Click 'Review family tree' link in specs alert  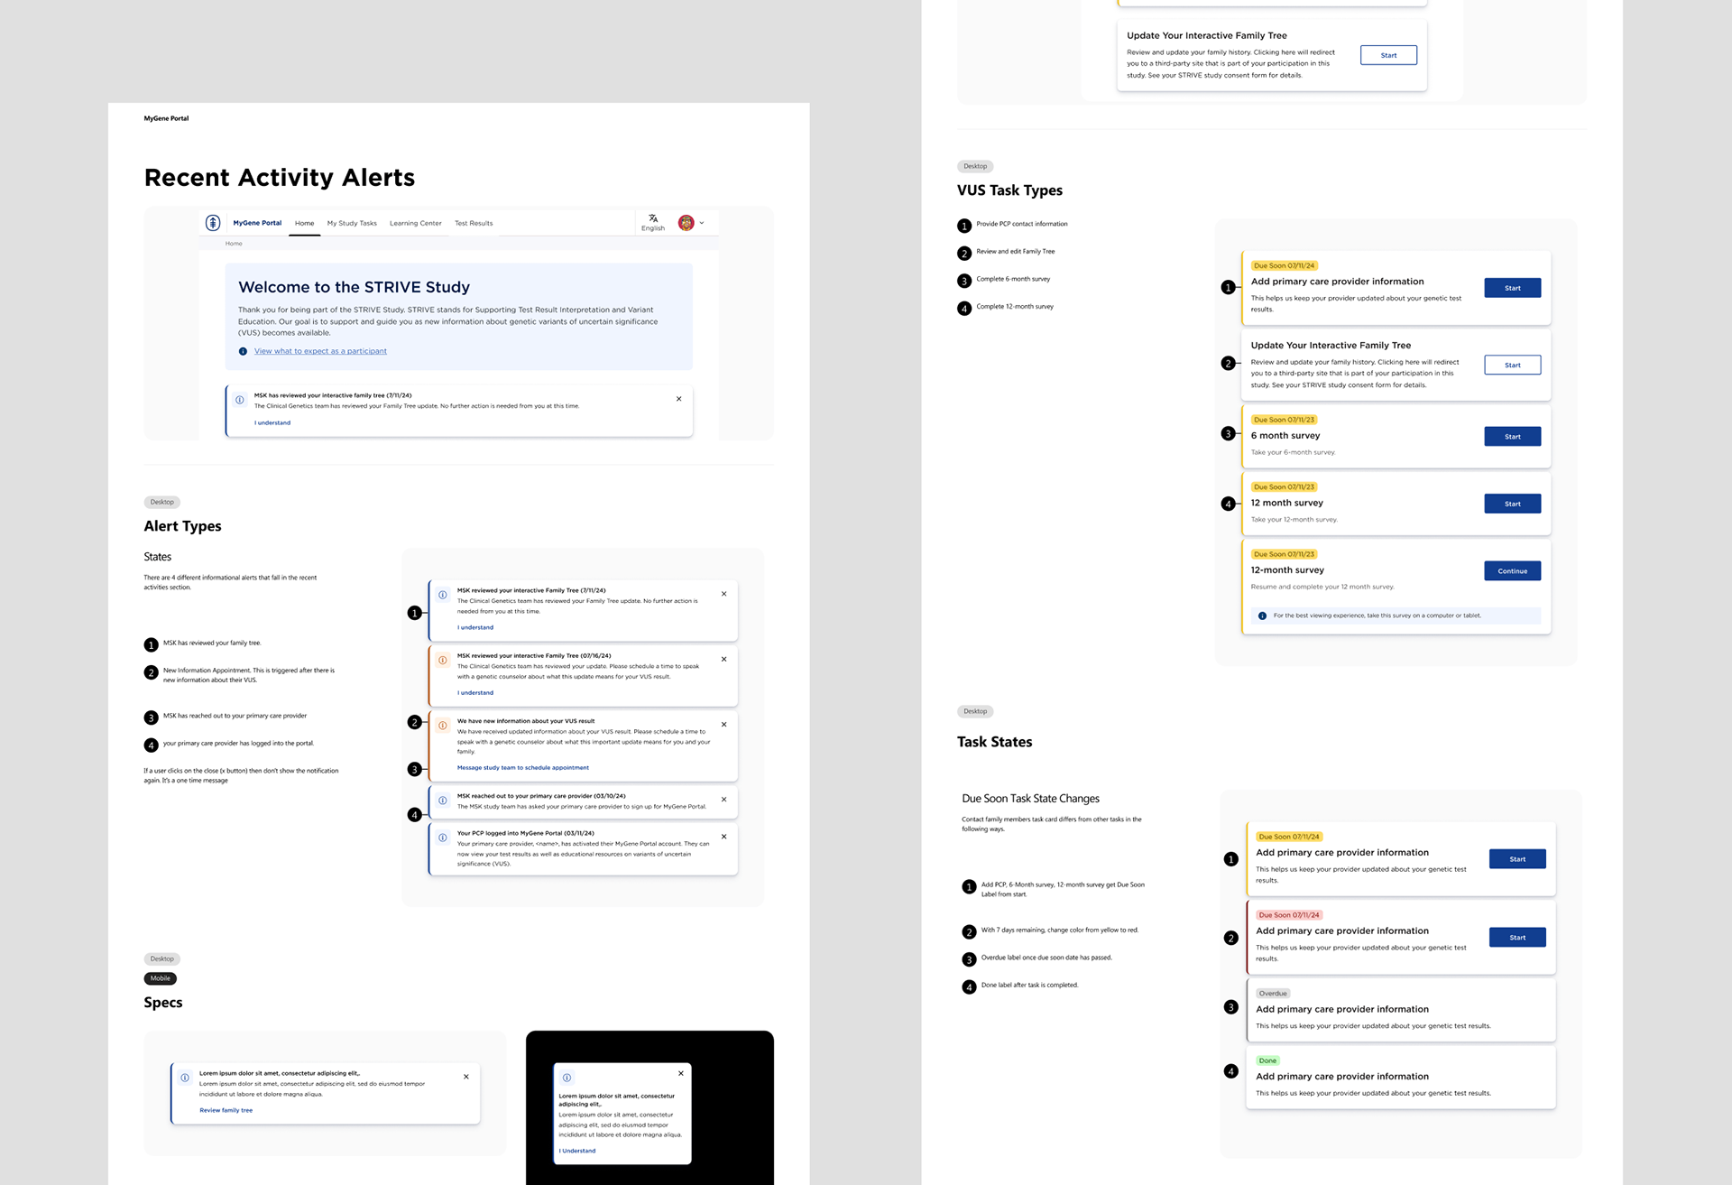point(226,1110)
